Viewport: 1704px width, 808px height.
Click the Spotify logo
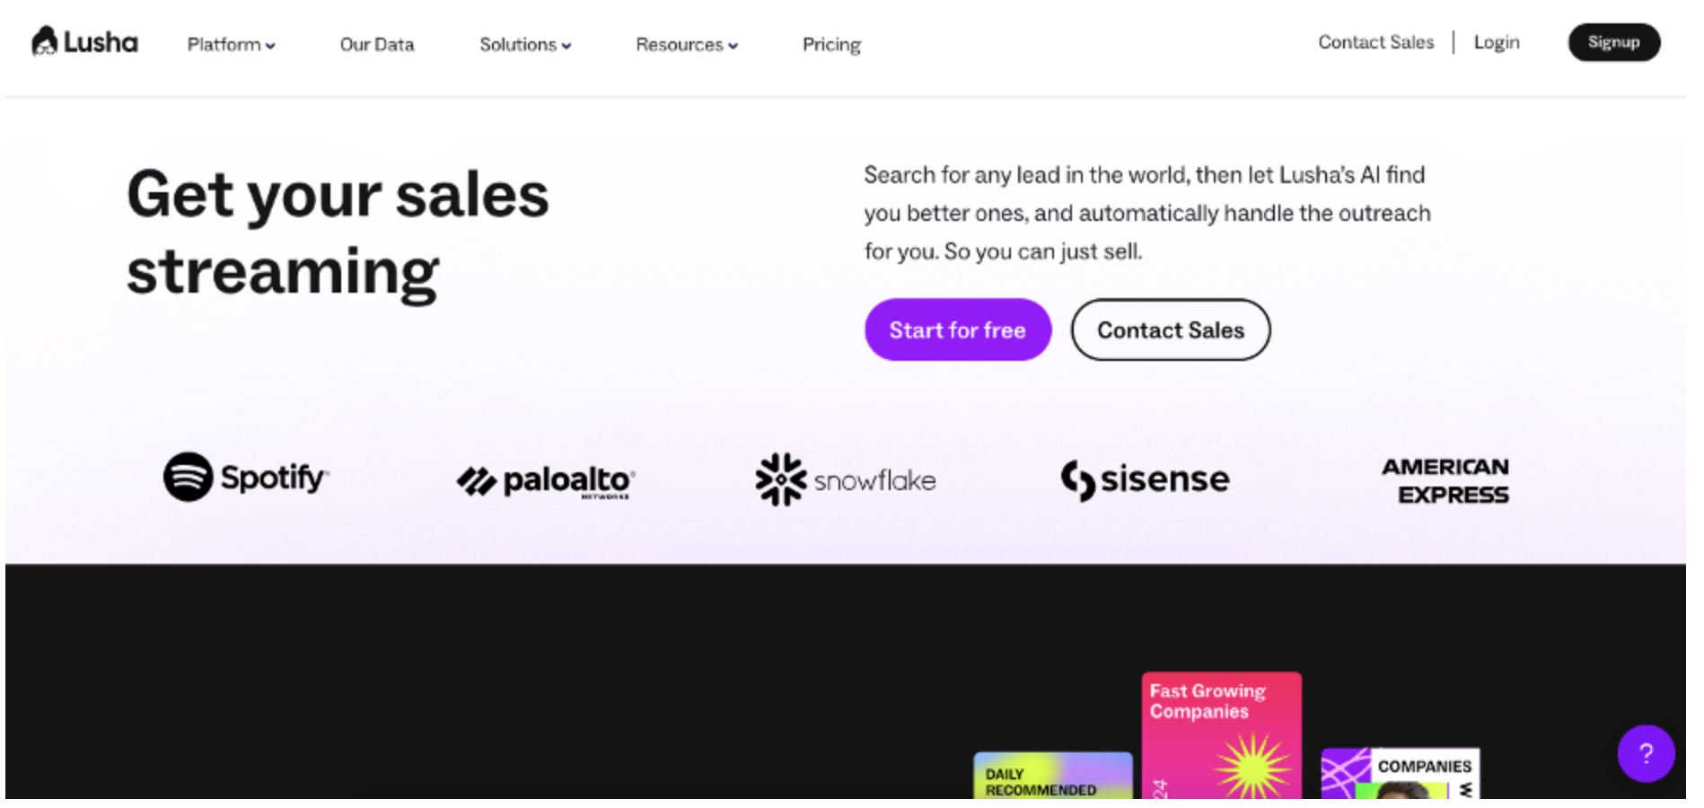246,477
